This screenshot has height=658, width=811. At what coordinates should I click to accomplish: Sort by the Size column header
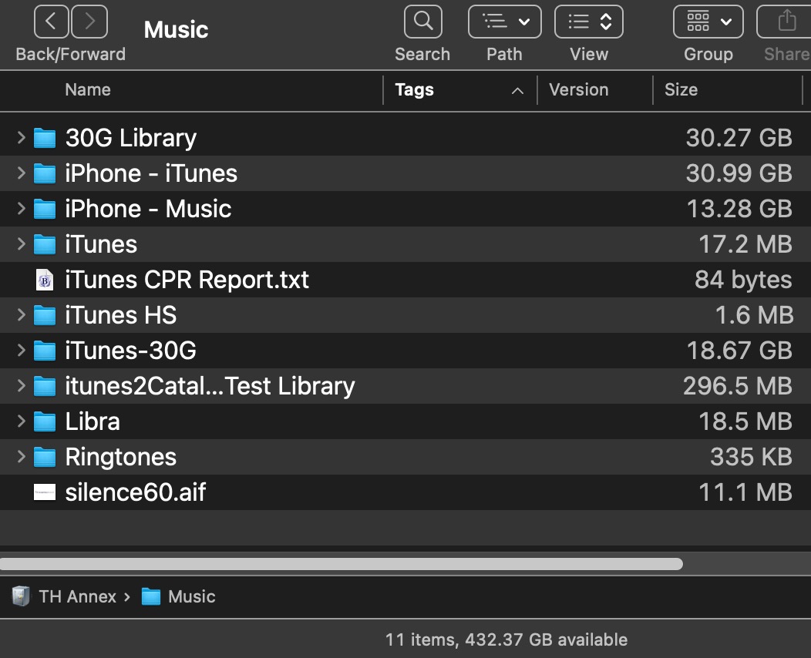point(681,90)
